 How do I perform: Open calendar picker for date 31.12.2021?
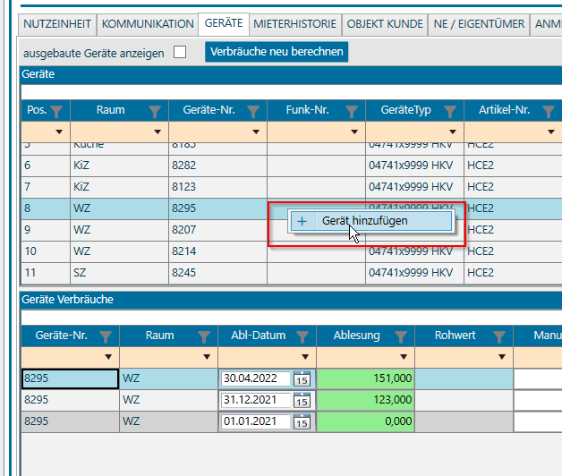click(302, 400)
